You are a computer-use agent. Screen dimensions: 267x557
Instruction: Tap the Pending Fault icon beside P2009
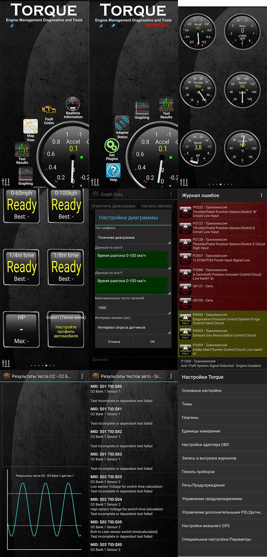185,350
